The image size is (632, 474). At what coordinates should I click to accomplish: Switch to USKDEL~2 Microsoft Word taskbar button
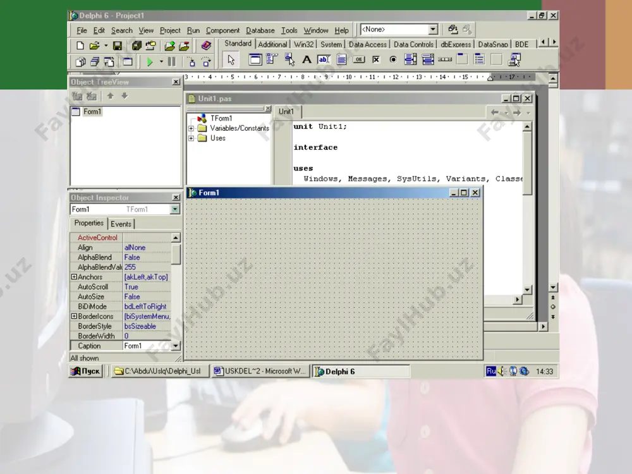(260, 371)
